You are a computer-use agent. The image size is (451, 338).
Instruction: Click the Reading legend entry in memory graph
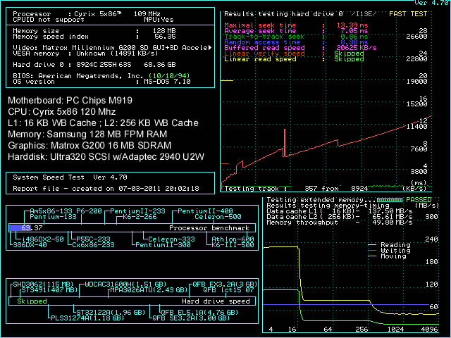pyautogui.click(x=389, y=245)
